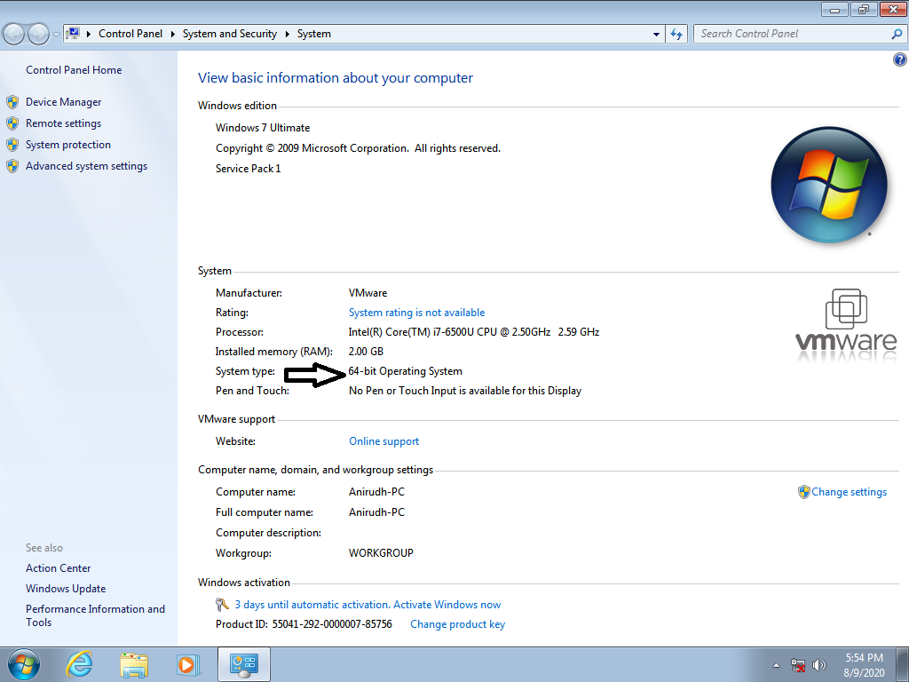Click the shield icon beside Advanced system settings

[12, 166]
